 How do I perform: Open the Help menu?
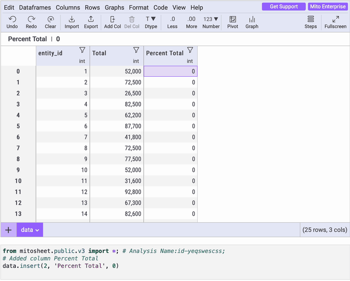click(197, 7)
